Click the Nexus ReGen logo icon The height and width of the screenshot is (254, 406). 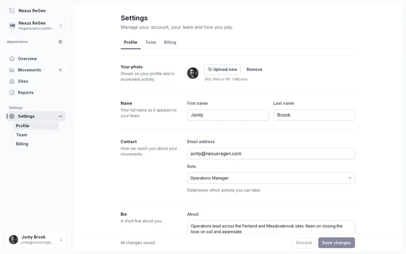(x=12, y=11)
